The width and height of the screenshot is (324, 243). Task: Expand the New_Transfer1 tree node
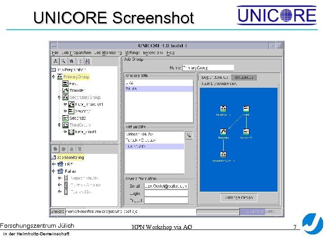[x=65, y=104]
